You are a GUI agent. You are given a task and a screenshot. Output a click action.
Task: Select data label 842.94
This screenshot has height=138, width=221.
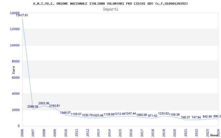[207, 116]
